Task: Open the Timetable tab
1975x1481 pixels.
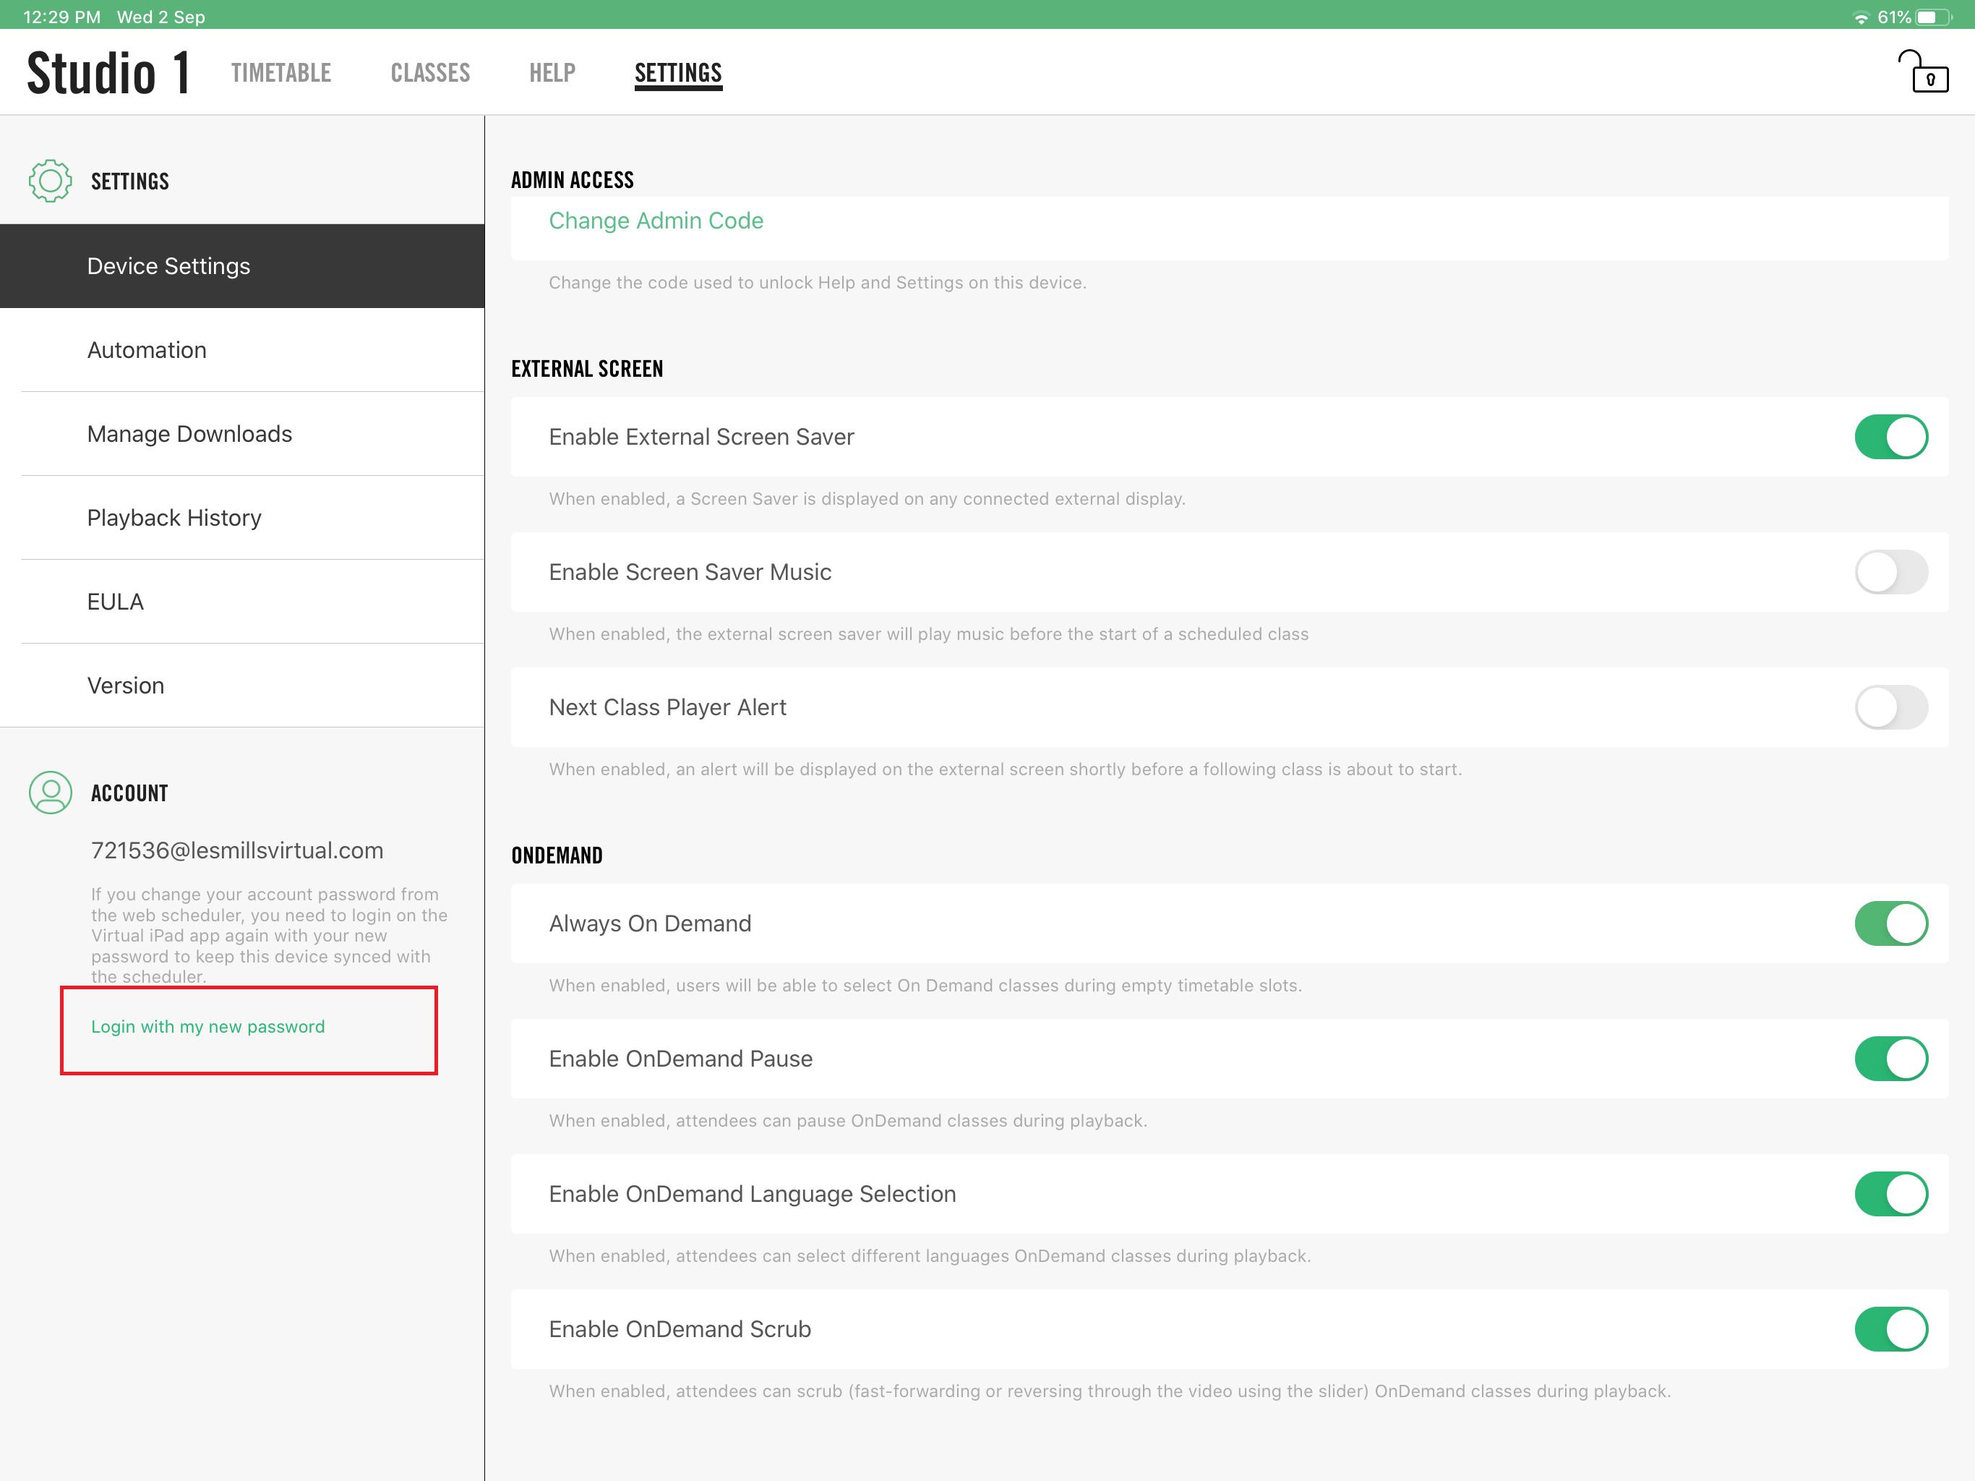Action: (x=281, y=72)
